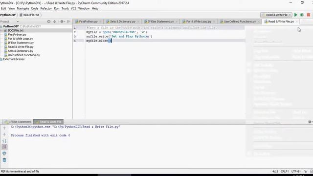The image size is (313, 176).
Task: Click the 'Process finished with exit code 0' text
Action: click(x=41, y=135)
